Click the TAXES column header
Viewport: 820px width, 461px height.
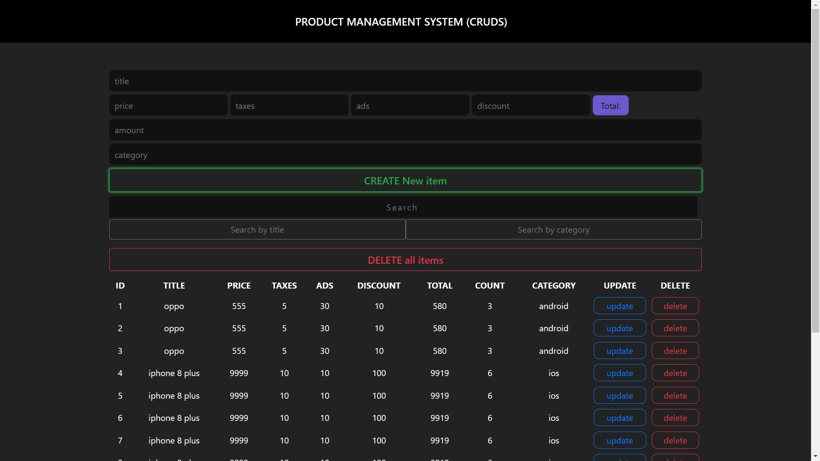coord(284,286)
